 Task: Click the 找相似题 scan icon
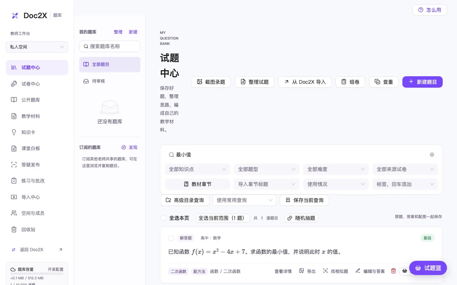325,271
